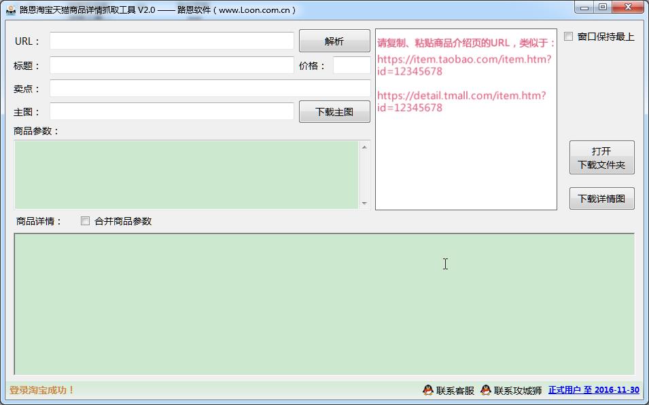The height and width of the screenshot is (405, 649).
Task: Click inside the 商品参数 text area
Action: point(186,174)
